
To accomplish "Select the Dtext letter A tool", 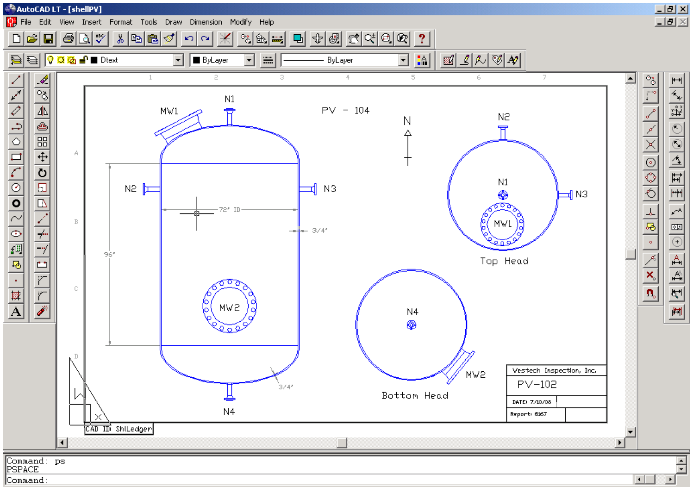I will [16, 311].
